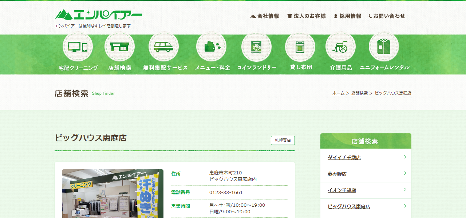The width and height of the screenshot is (466, 218).
Task: Click chevron beside ビッグハウス恵庭店 in sidebar
Action: point(405,206)
